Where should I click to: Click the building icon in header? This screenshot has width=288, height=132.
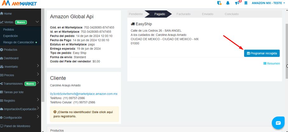(246, 3)
